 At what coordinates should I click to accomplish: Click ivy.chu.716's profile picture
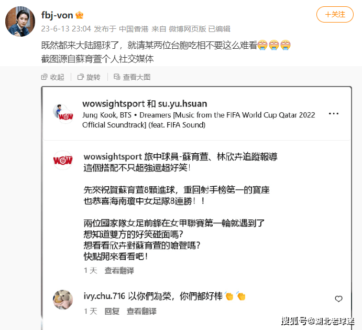click(x=63, y=300)
